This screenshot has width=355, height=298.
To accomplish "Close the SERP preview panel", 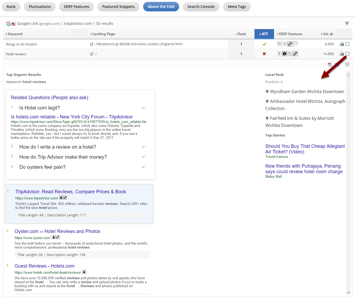I will click(x=347, y=64).
